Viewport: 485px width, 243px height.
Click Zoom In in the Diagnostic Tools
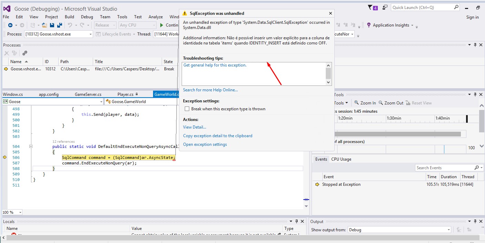pos(365,103)
